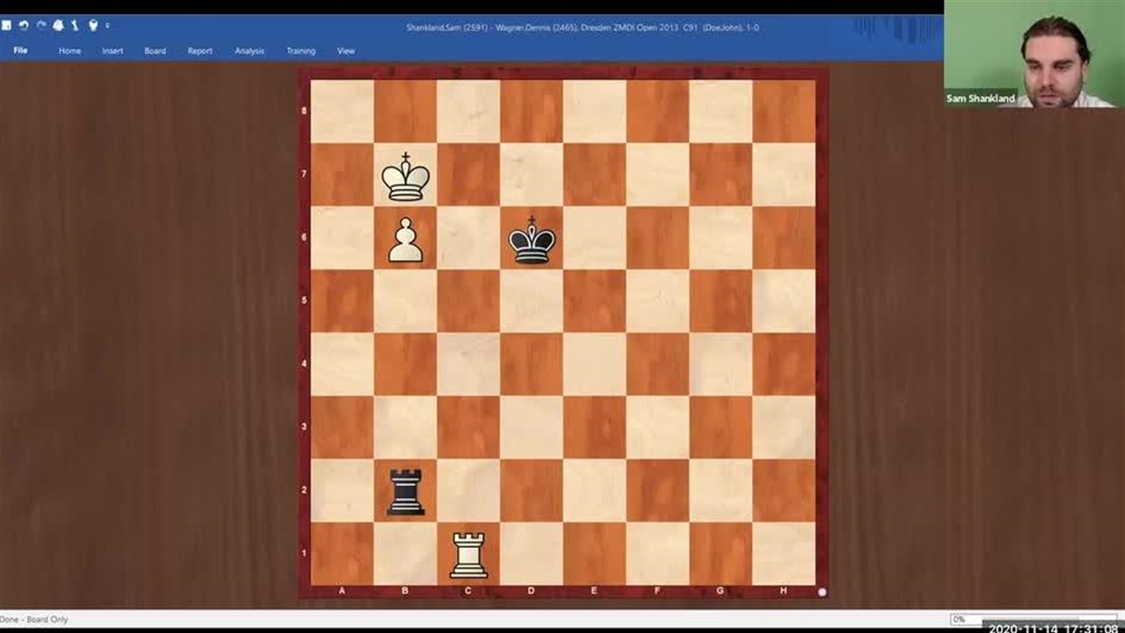Open the View tab
This screenshot has height=633, width=1125.
tap(346, 51)
